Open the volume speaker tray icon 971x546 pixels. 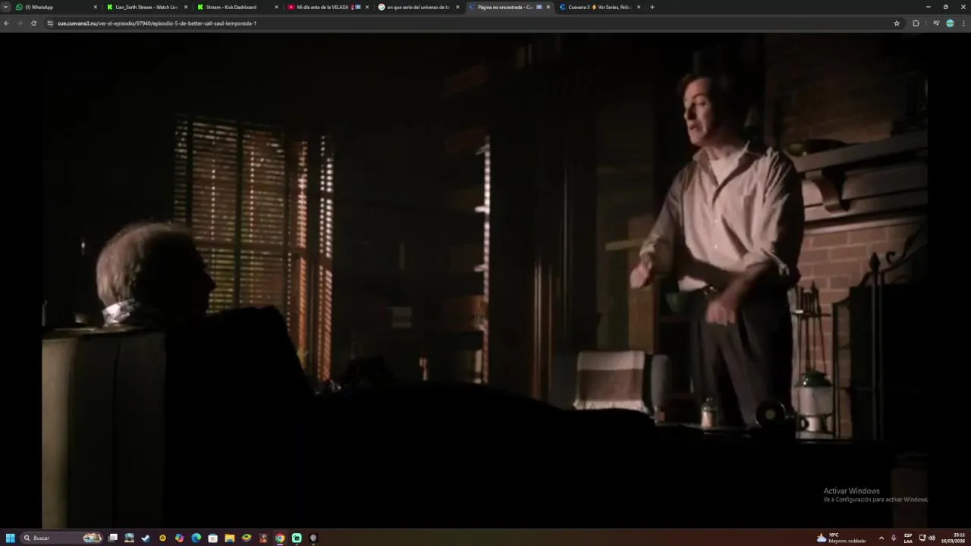[932, 538]
